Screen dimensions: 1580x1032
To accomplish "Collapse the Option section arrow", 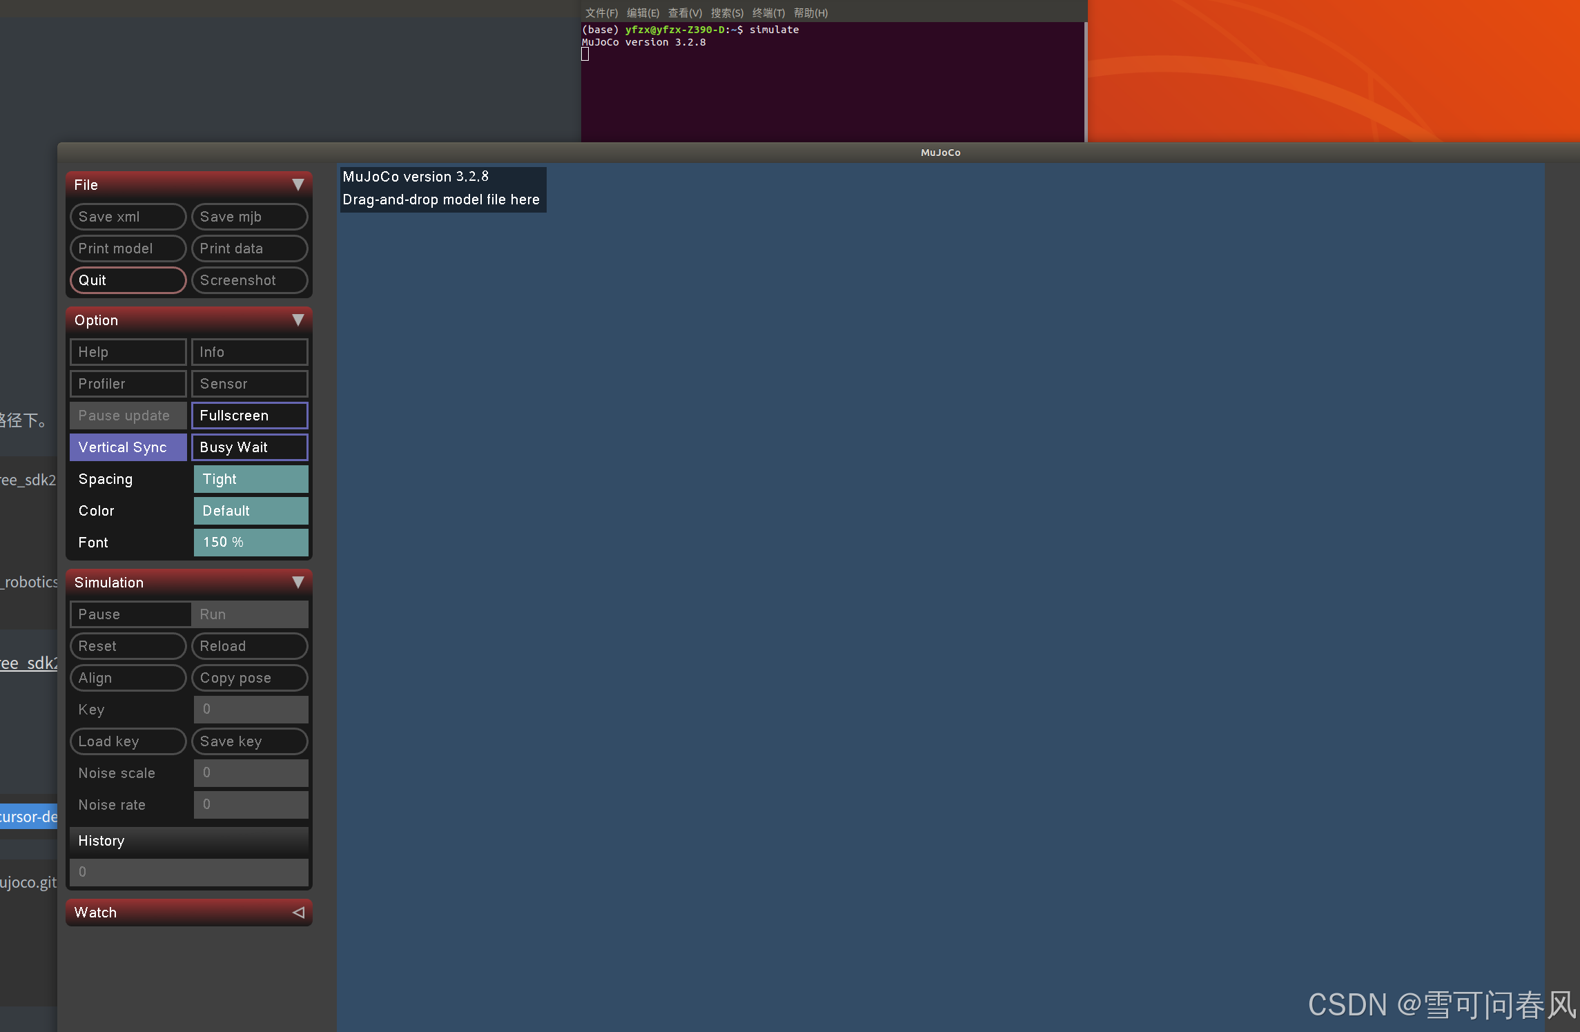I will pos(298,320).
